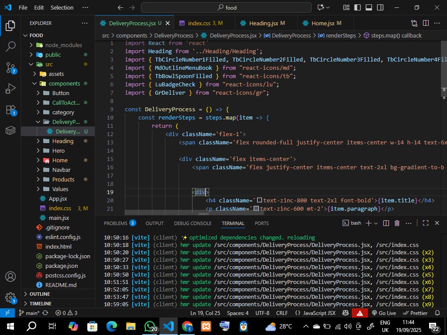Expand the Navbar folder
Image resolution: width=447 pixels, height=335 pixels.
[x=58, y=170]
